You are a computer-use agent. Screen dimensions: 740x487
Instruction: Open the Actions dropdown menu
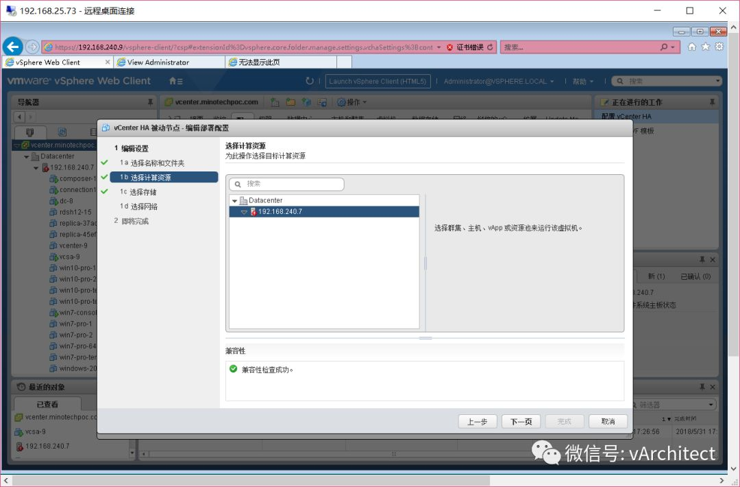click(351, 102)
